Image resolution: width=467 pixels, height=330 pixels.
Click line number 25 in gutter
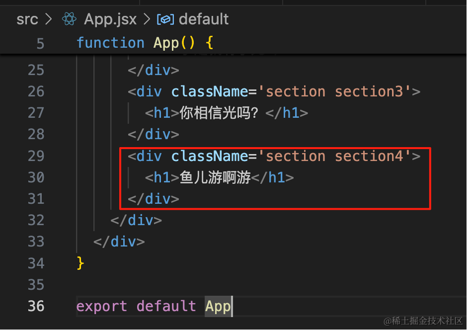click(36, 70)
